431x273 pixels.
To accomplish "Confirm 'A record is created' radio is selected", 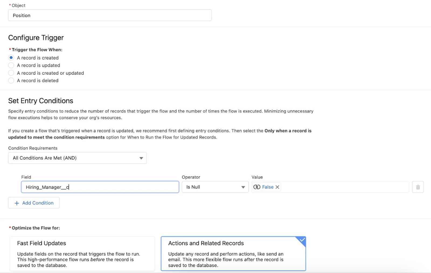I will tap(11, 58).
